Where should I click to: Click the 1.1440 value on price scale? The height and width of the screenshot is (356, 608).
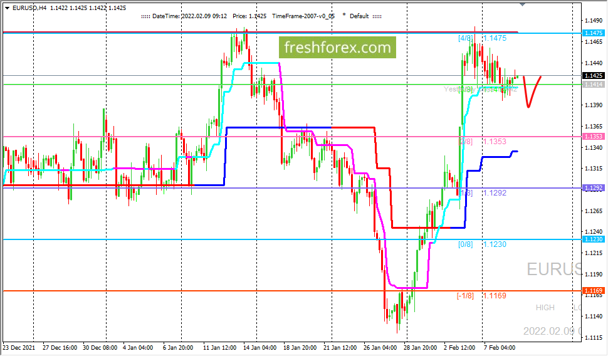pyautogui.click(x=593, y=63)
